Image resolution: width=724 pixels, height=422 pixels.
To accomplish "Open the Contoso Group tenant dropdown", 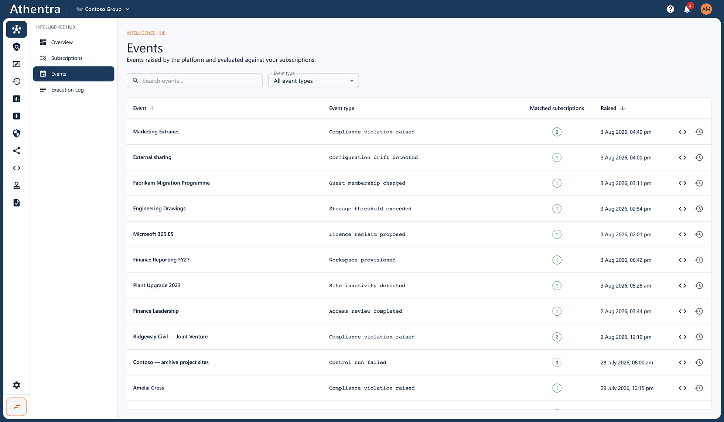I will click(x=103, y=9).
